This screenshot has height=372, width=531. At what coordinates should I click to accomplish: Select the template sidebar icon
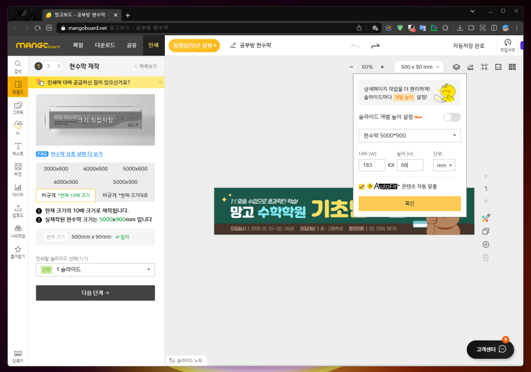[18, 87]
